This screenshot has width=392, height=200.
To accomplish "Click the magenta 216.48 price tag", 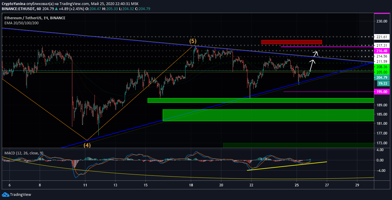I will tap(382, 51).
